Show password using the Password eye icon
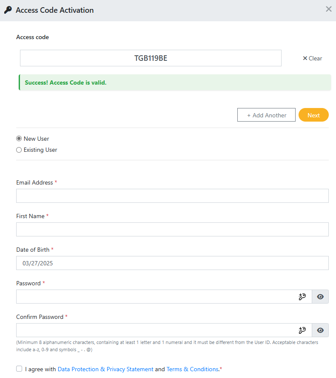The width and height of the screenshot is (336, 378). pyautogui.click(x=320, y=297)
